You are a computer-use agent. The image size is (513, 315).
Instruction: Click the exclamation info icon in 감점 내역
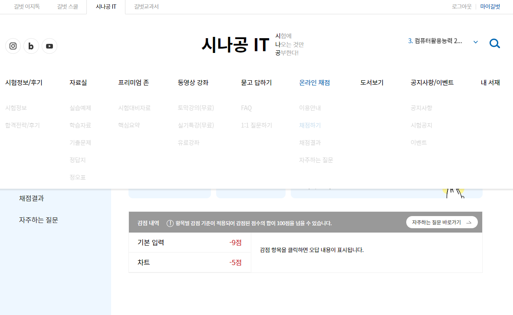point(170,223)
